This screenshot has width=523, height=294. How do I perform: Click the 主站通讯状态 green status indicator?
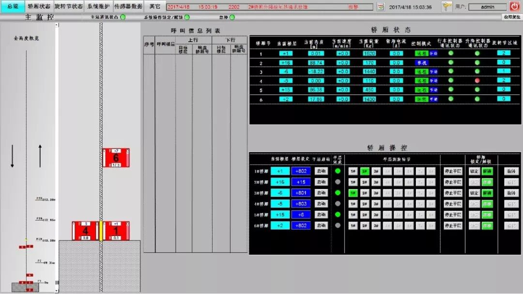pyautogui.click(x=123, y=17)
